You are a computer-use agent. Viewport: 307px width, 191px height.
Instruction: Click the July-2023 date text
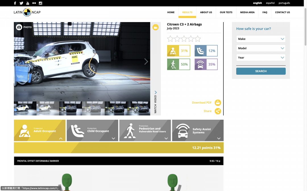coord(173,29)
